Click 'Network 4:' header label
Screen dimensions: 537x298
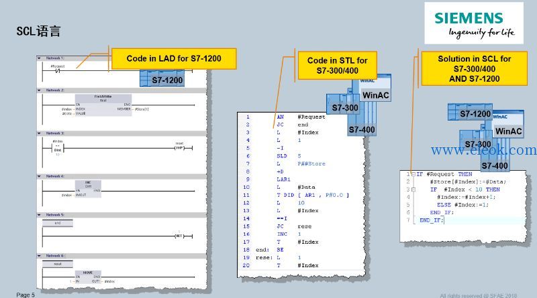pos(55,176)
